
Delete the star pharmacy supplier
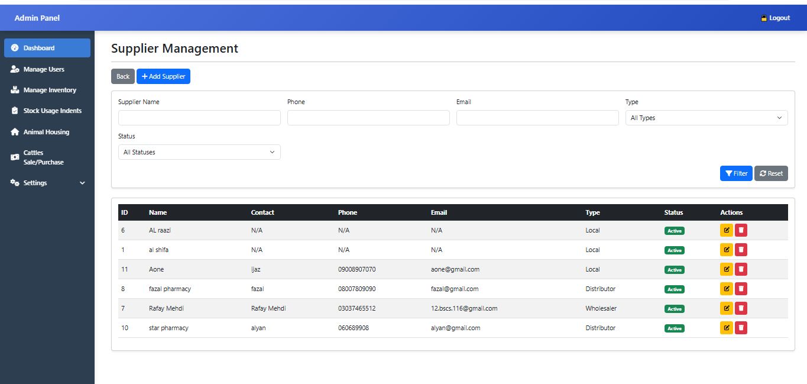tap(741, 328)
